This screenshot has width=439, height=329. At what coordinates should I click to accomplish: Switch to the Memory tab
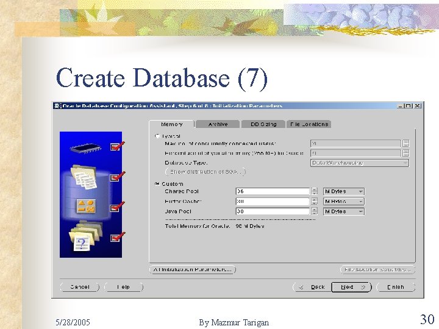pos(171,124)
